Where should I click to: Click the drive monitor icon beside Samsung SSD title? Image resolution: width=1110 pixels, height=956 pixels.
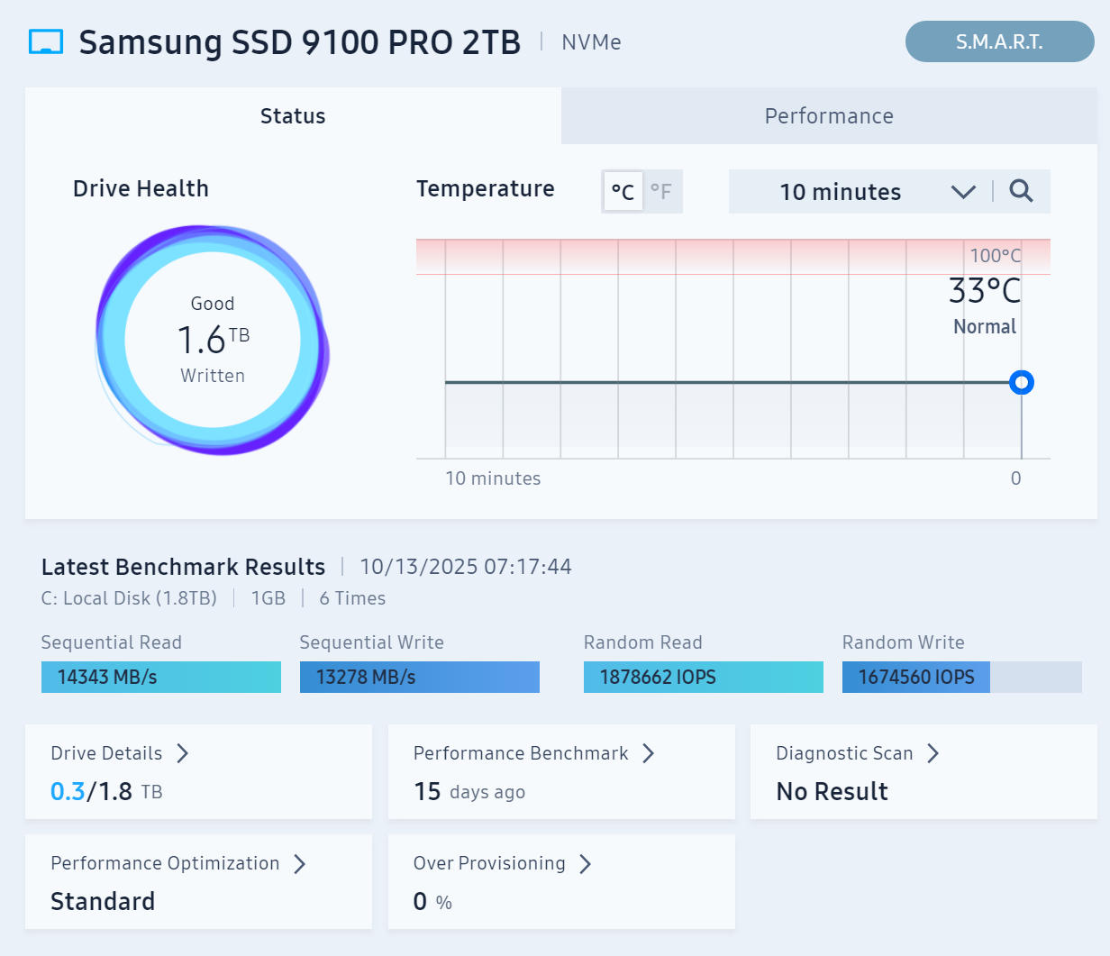[46, 42]
